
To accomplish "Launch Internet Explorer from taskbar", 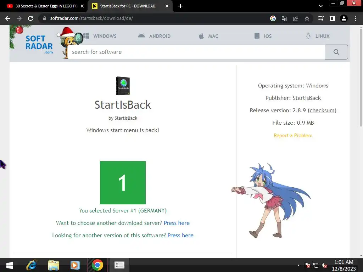I will 31,265.
